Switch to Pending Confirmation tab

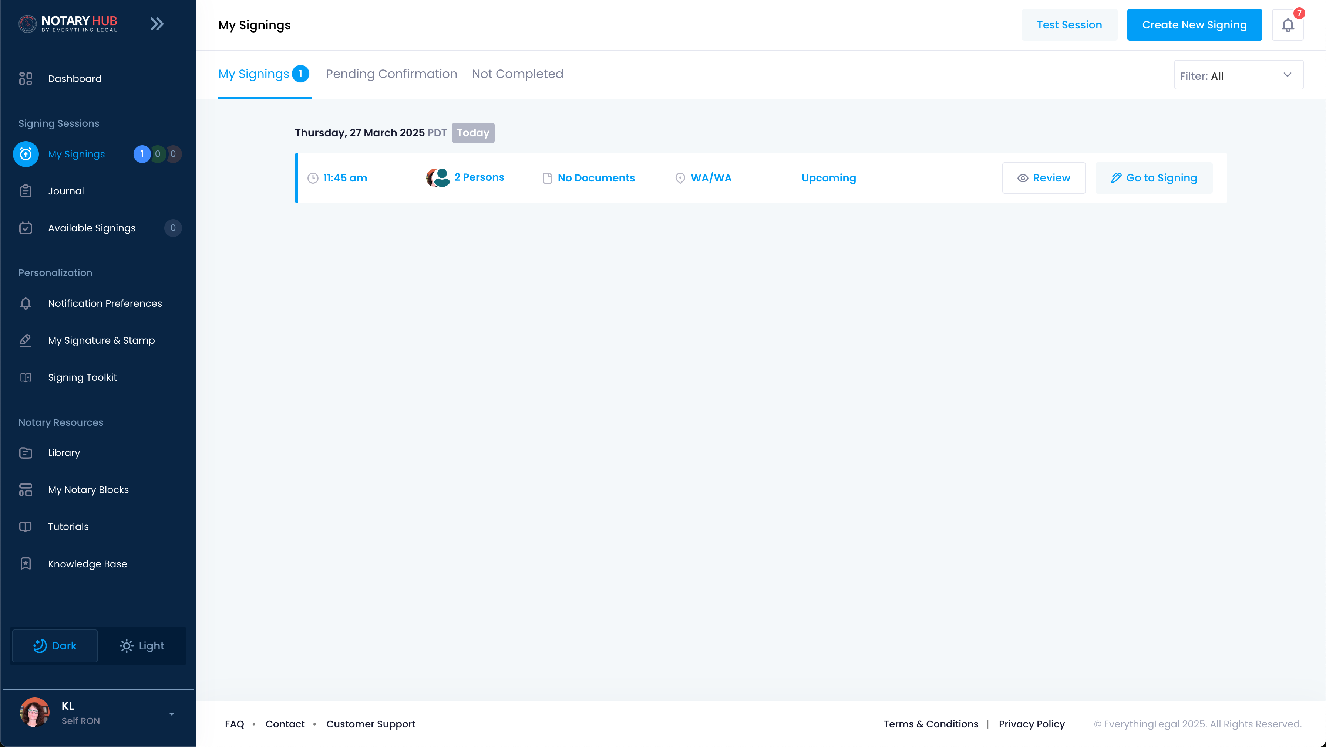tap(391, 74)
